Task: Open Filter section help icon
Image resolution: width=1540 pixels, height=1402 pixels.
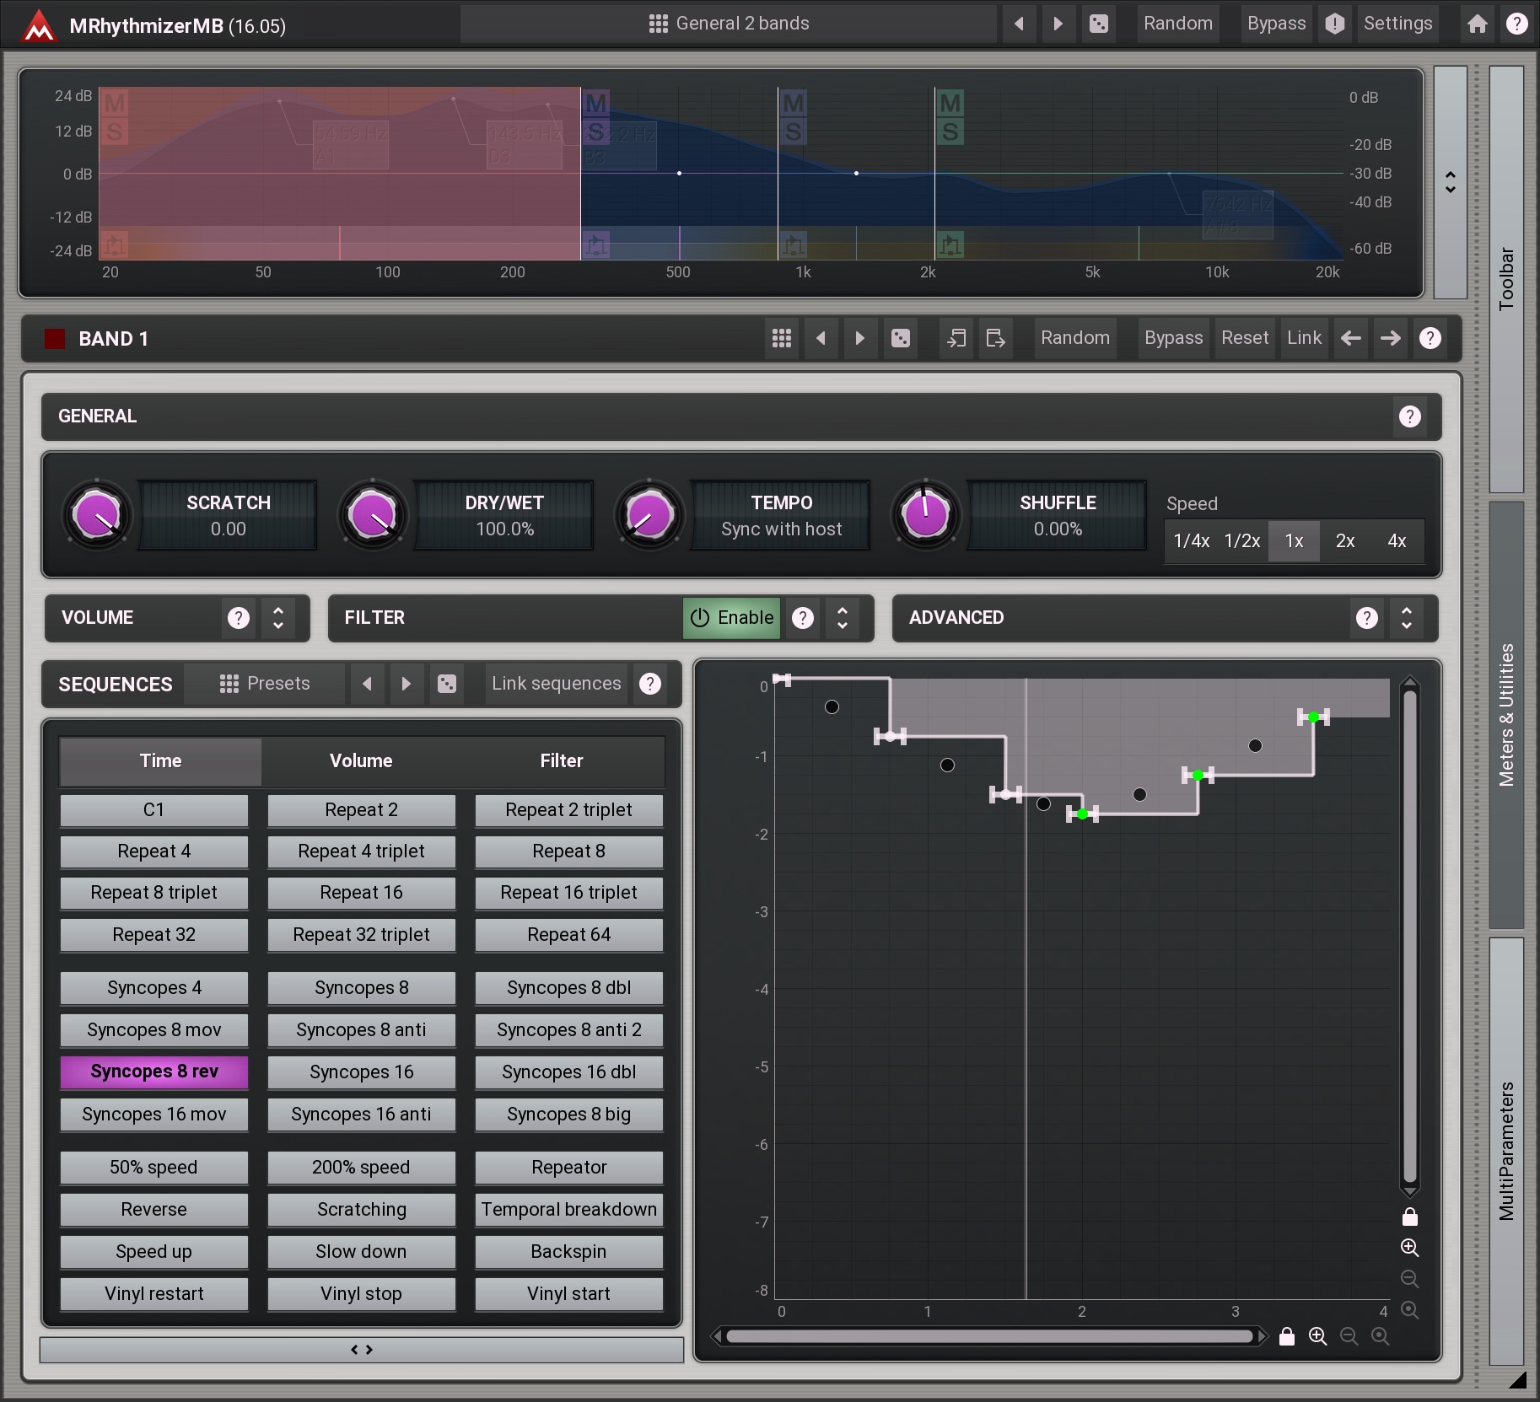Action: [x=803, y=618]
